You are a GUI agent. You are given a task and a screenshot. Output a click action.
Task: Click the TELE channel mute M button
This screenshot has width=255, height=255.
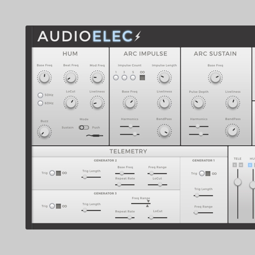click(241, 165)
